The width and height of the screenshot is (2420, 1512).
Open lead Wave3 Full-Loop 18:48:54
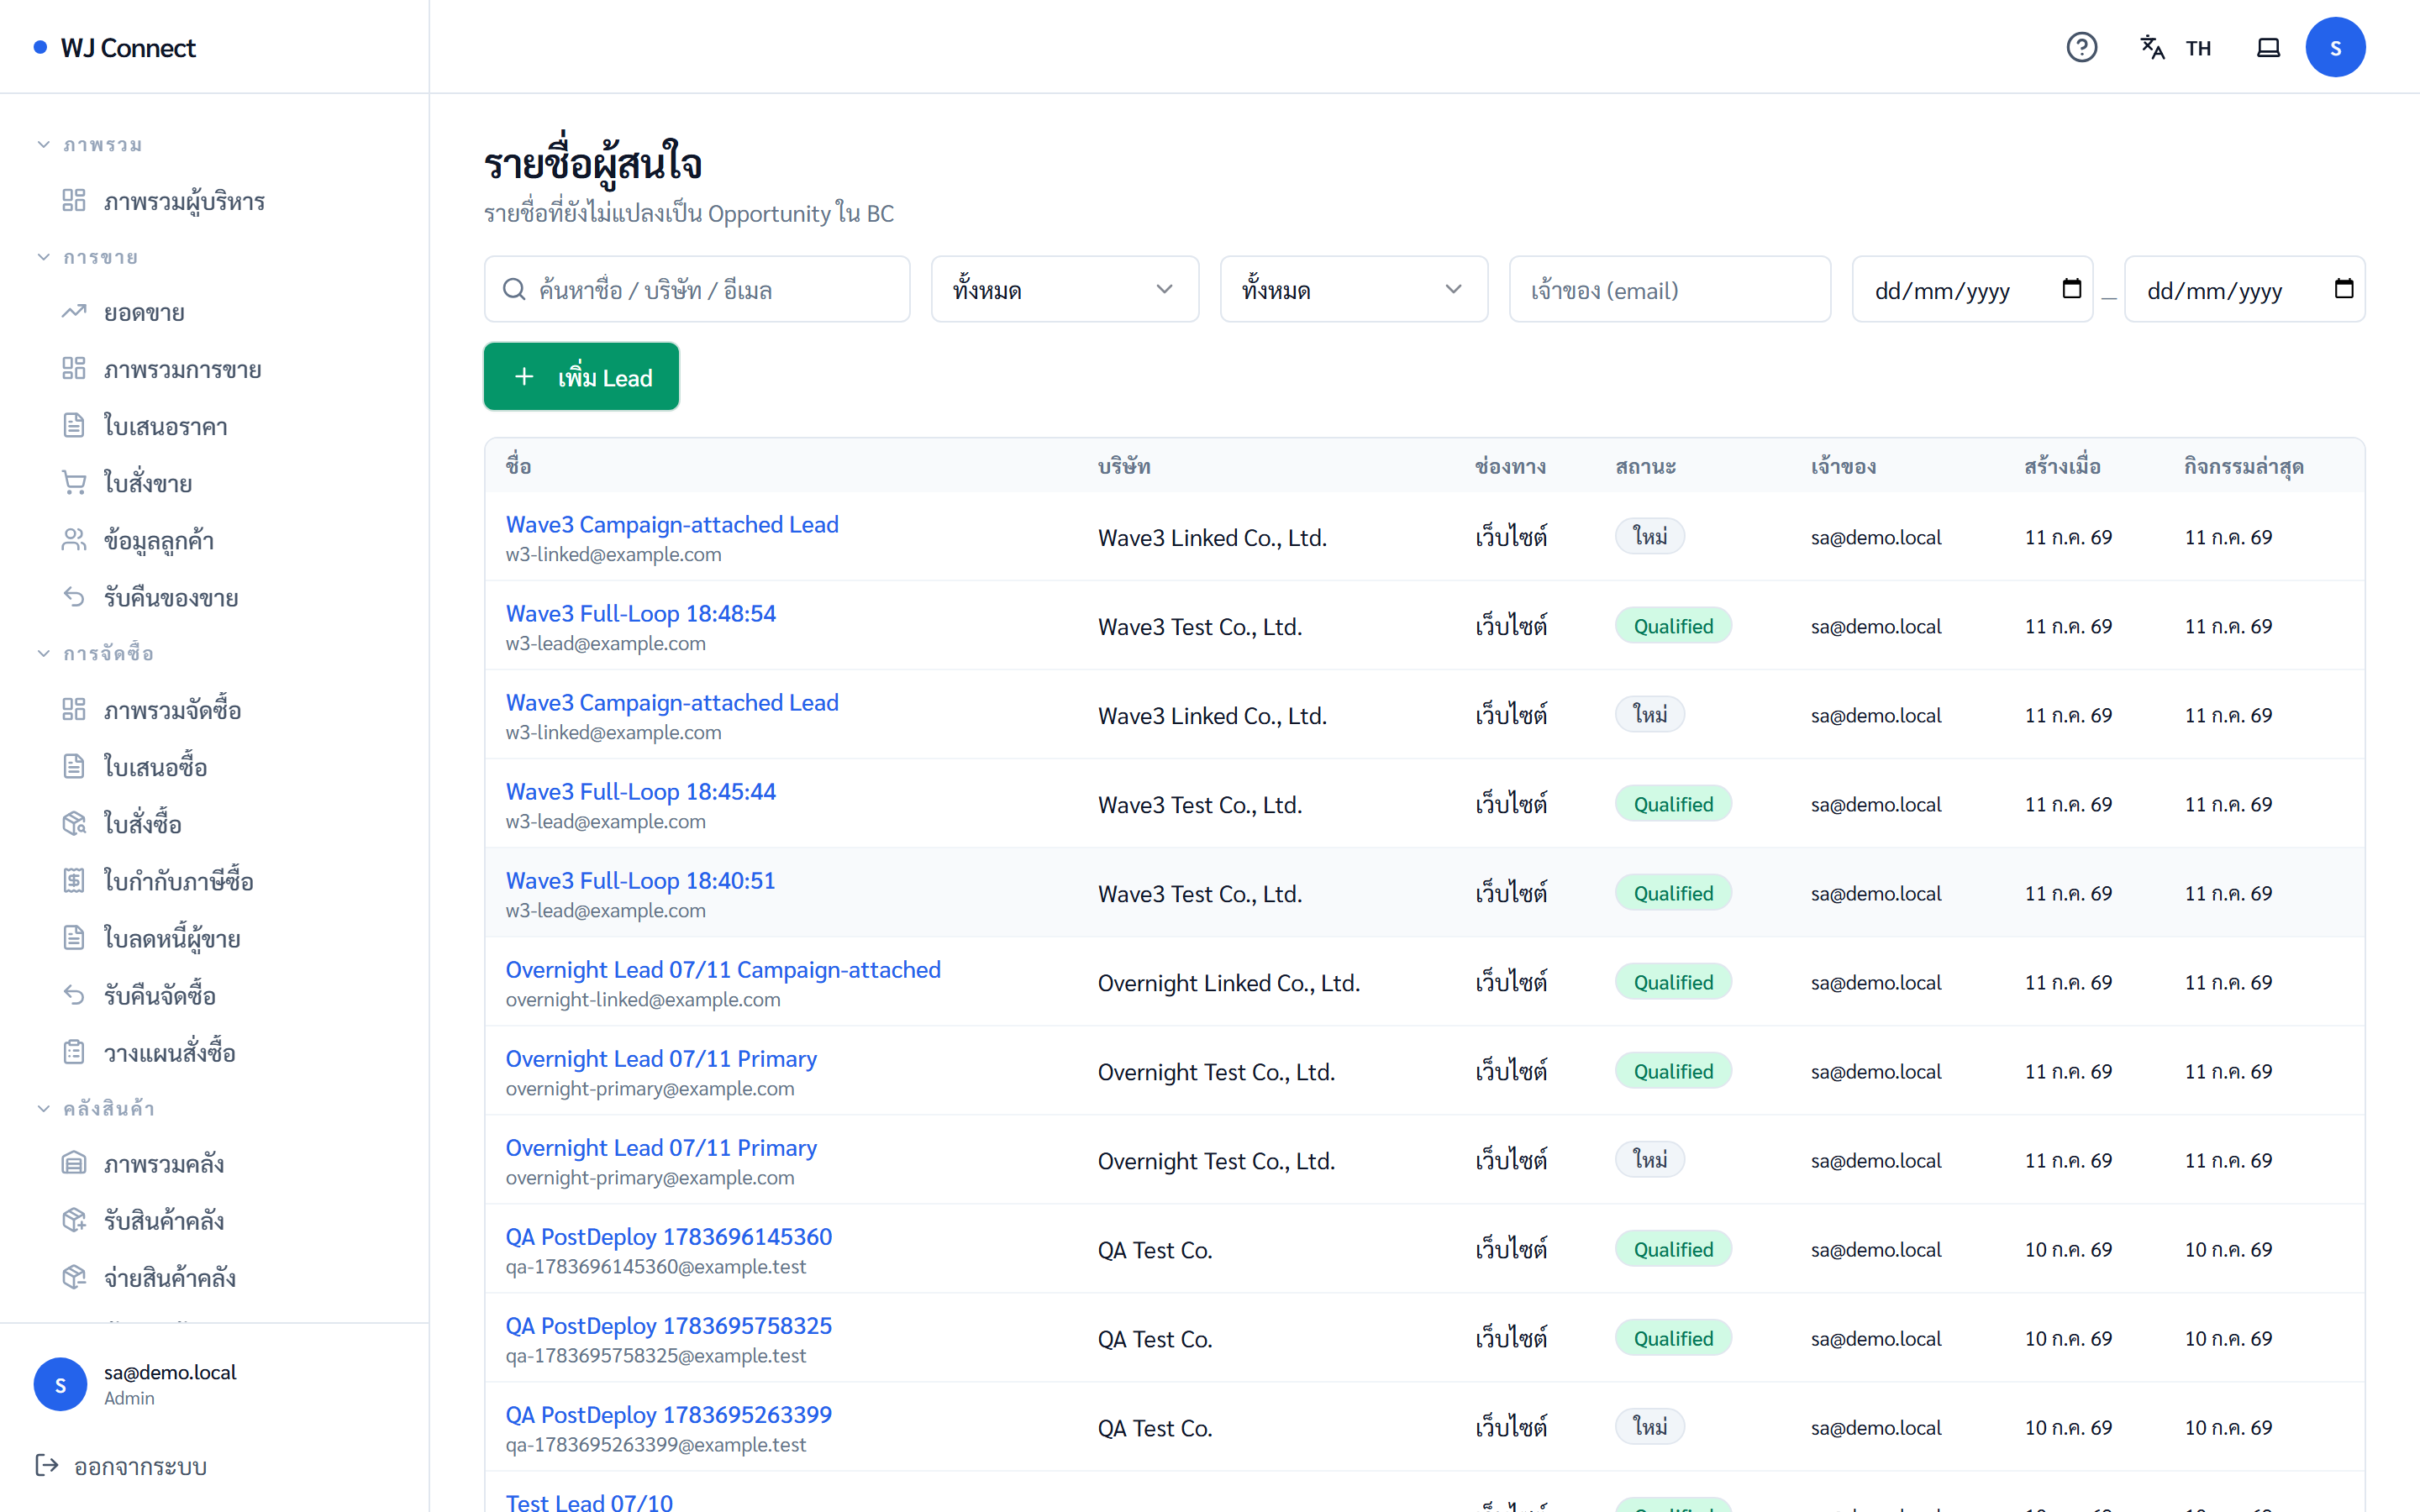tap(640, 613)
